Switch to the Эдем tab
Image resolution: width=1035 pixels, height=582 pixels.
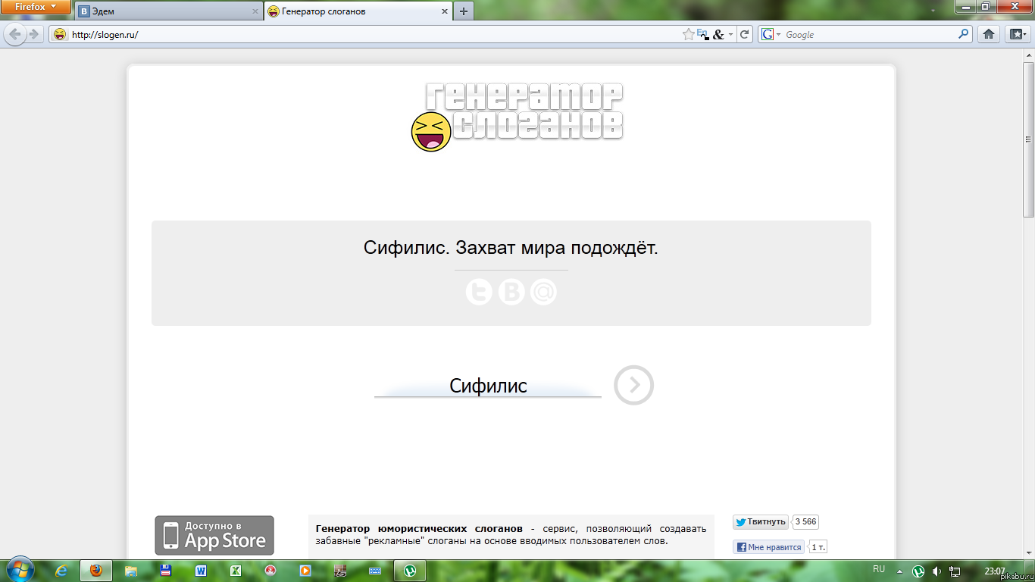(167, 11)
